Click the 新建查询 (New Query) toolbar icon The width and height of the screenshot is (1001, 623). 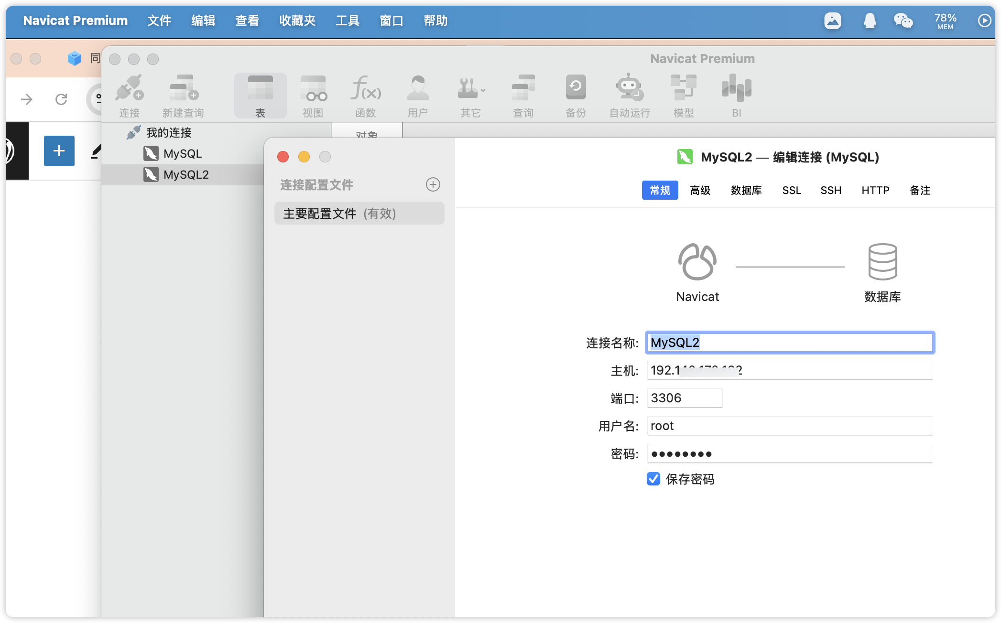point(184,96)
